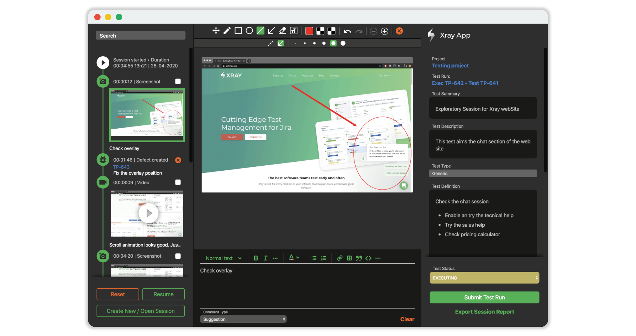
Task: Select the green highlighted stroke size
Action: tap(333, 43)
